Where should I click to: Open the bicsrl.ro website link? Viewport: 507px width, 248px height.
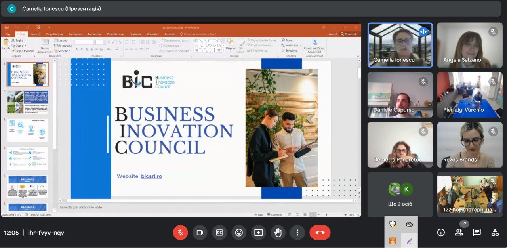pyautogui.click(x=152, y=176)
